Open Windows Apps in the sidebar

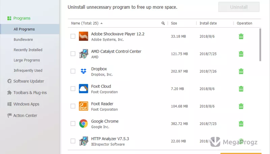coord(23,104)
